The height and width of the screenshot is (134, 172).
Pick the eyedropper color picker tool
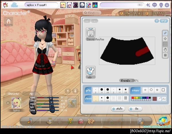[x=159, y=99]
